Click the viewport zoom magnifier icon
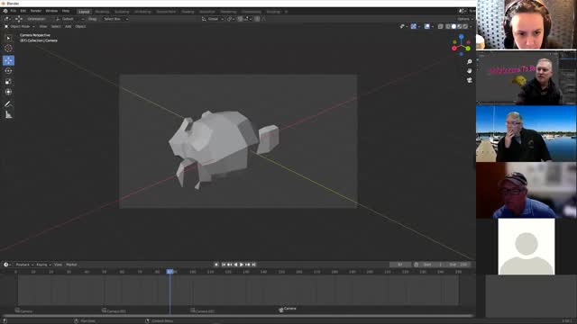 [x=470, y=62]
